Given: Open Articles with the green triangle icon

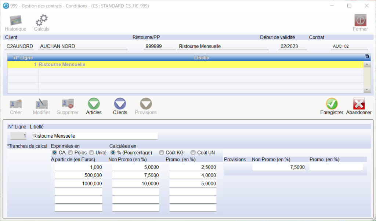Looking at the screenshot, I should pos(94,104).
